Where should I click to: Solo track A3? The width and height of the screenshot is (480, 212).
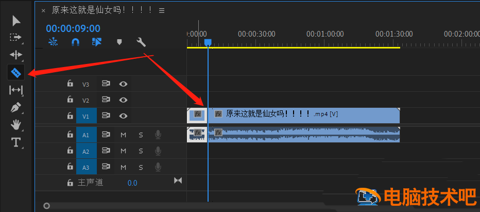(141, 167)
